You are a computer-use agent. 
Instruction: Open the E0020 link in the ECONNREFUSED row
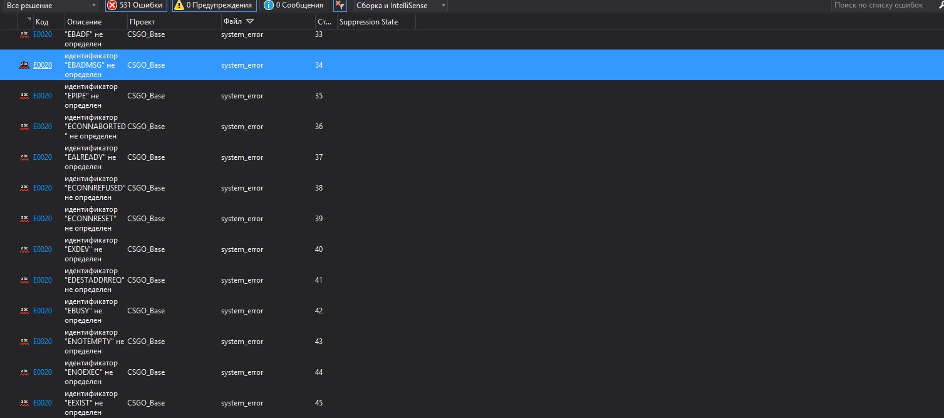[43, 188]
